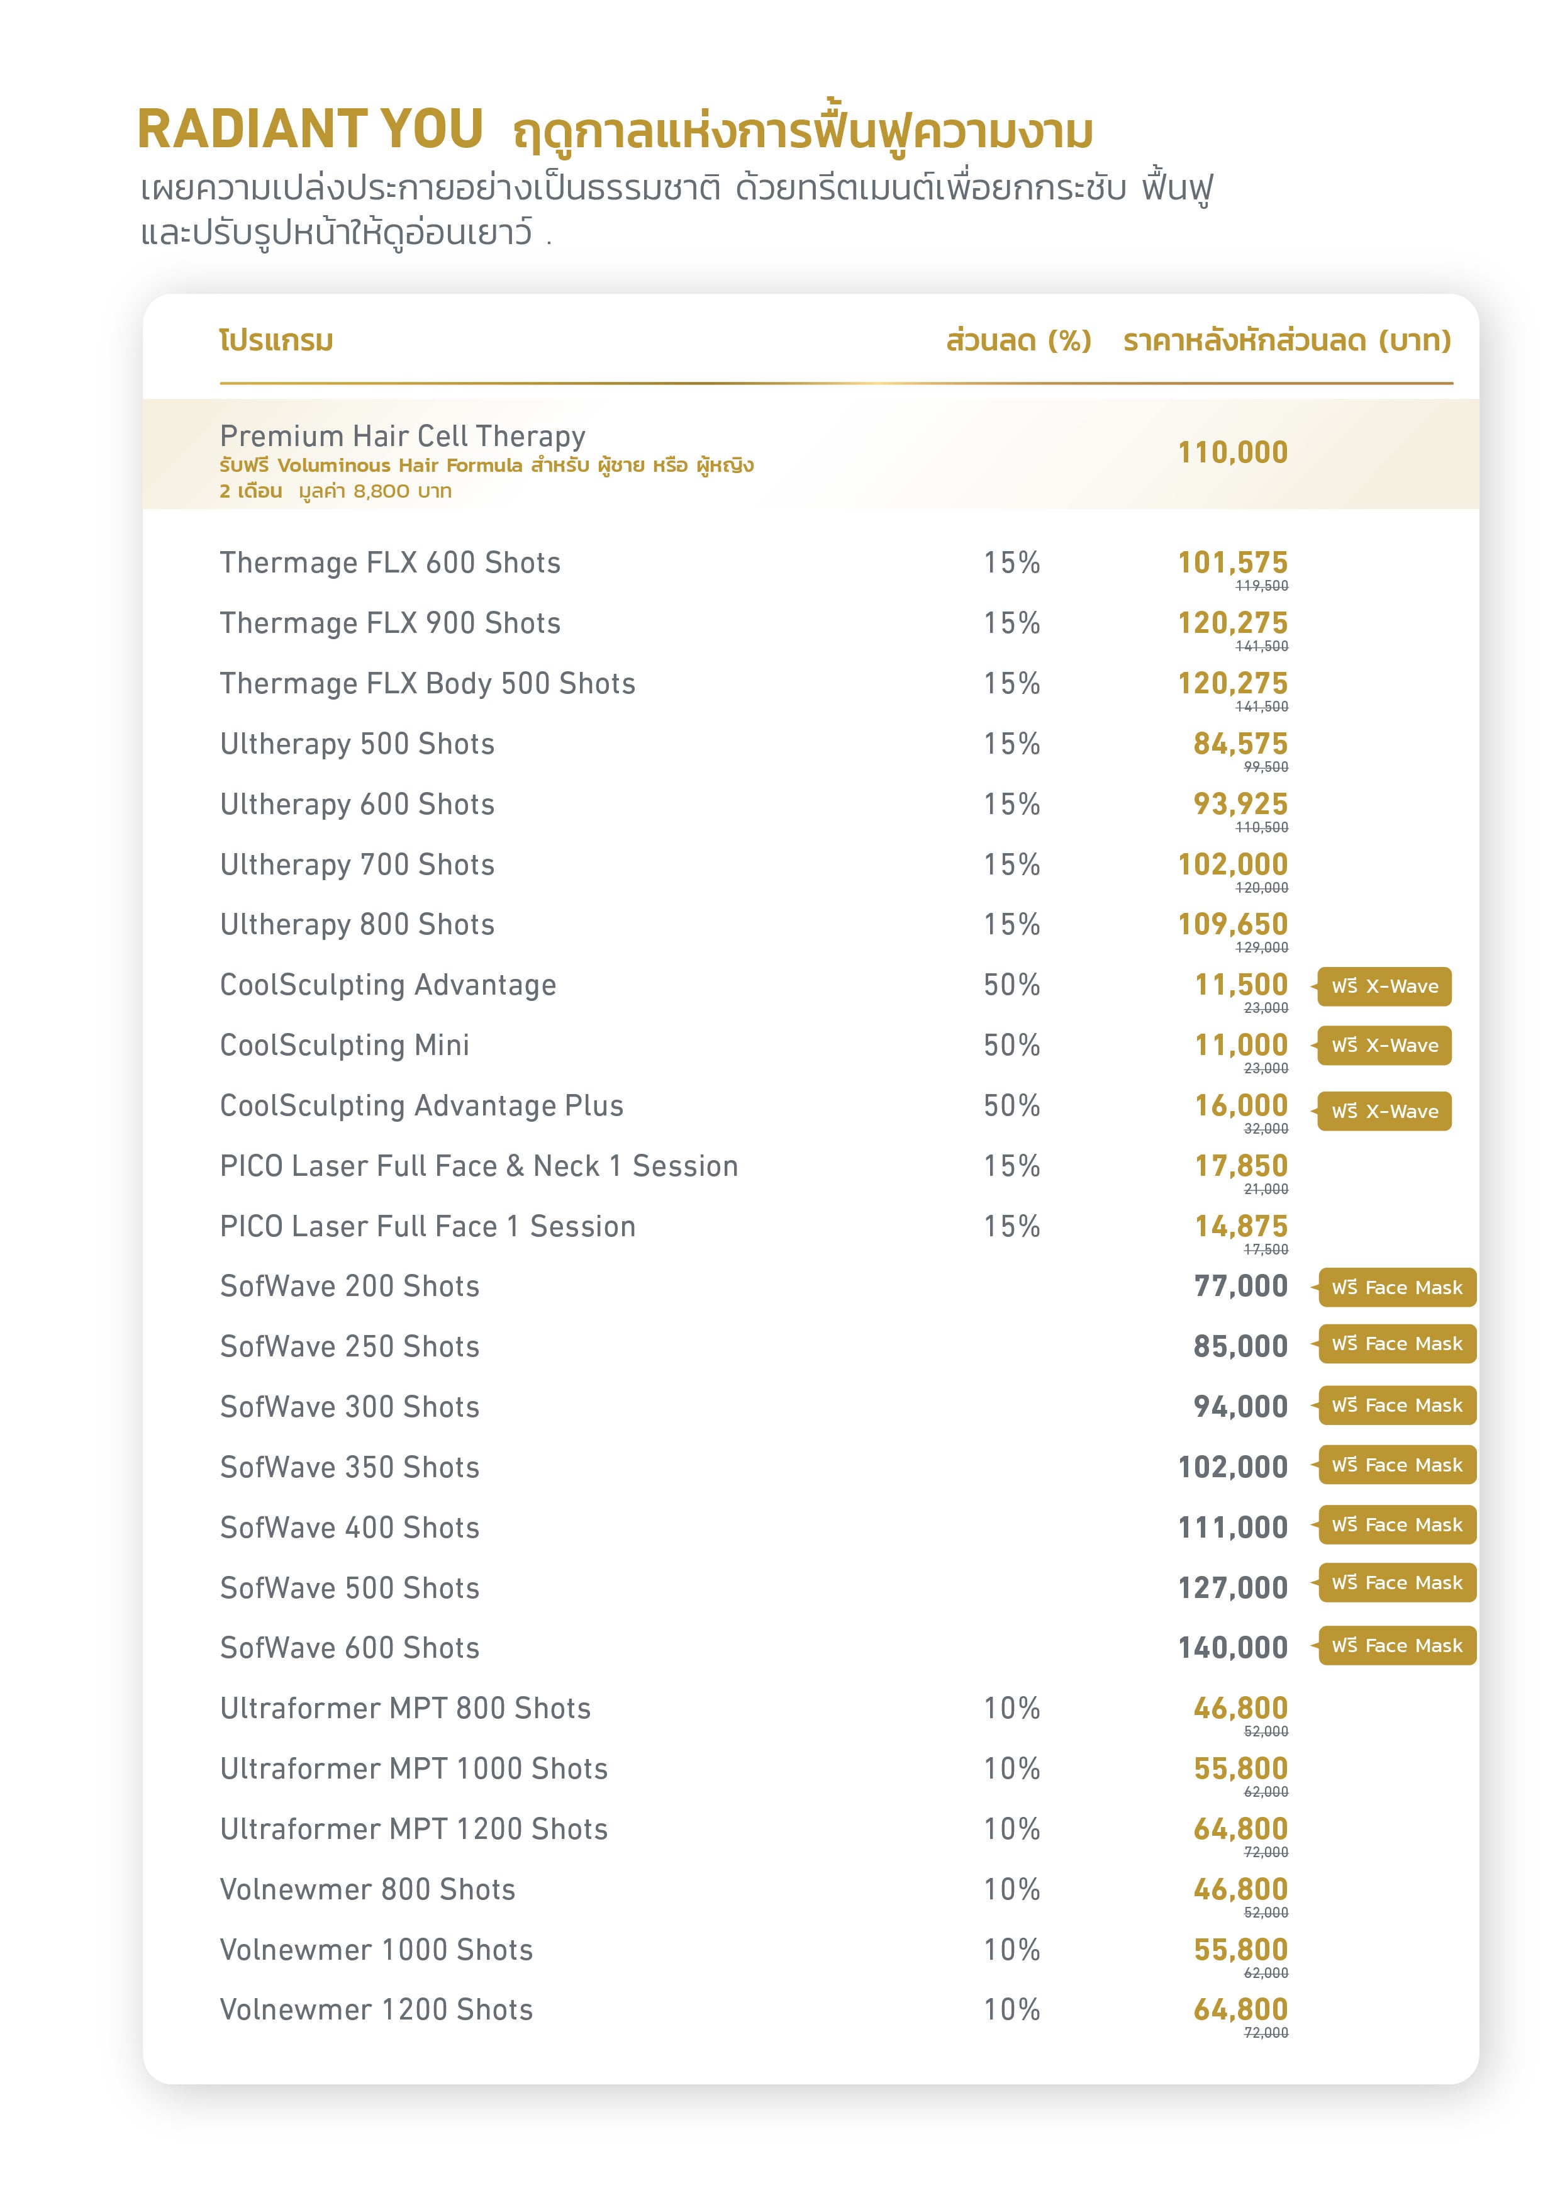Click the Premium Hair Cell Therapy row

pyautogui.click(x=402, y=437)
